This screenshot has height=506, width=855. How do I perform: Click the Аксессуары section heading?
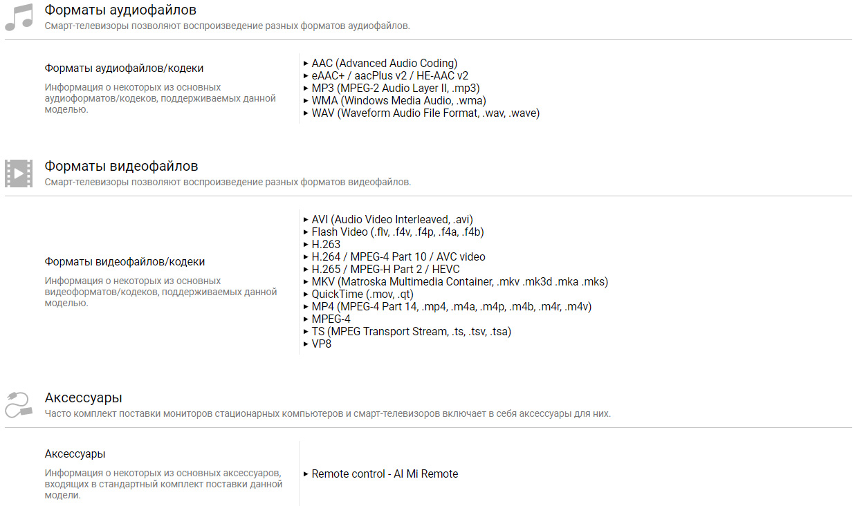click(83, 397)
